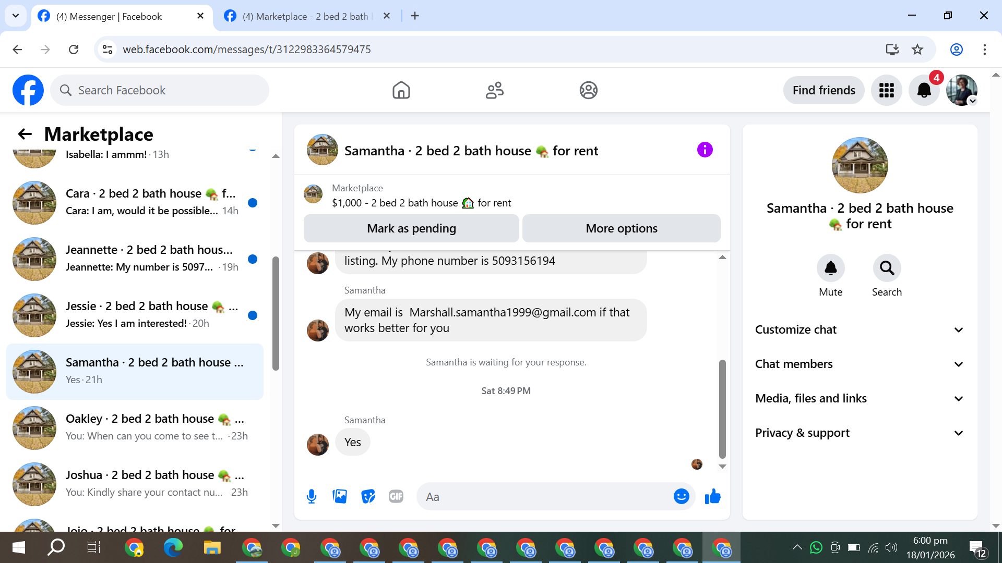Screen dimensions: 1002x563
Task: Click Mark as pending button
Action: [x=411, y=228]
